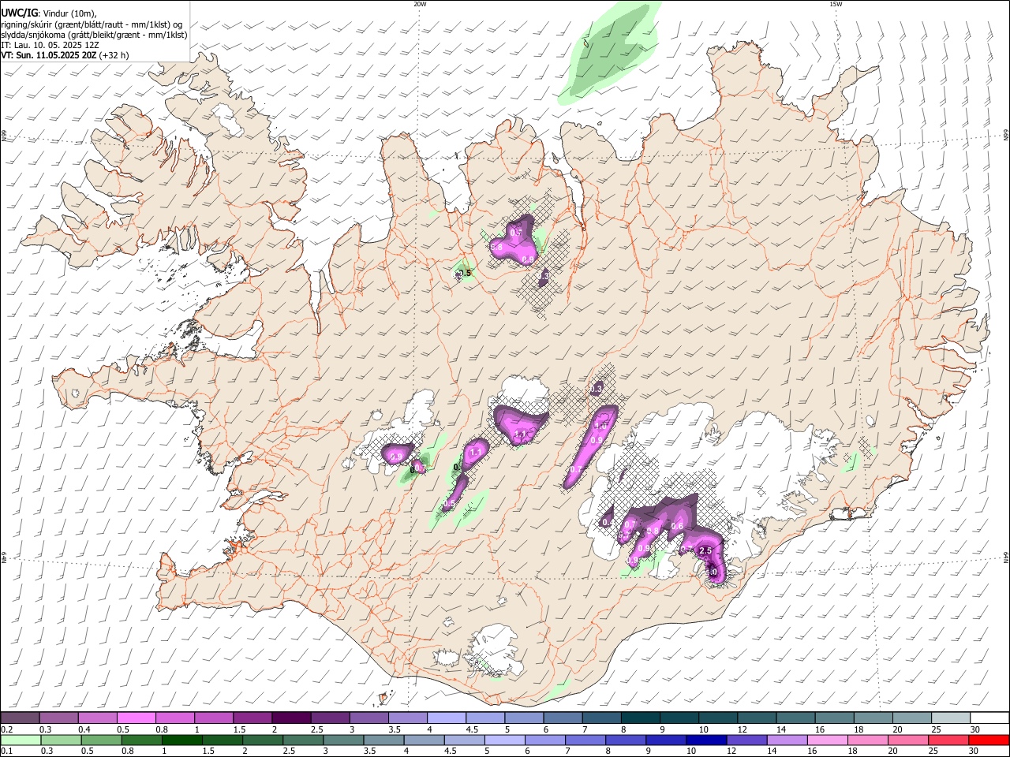
Task: Click the black '0.5' value on green patch
Action: (466, 273)
